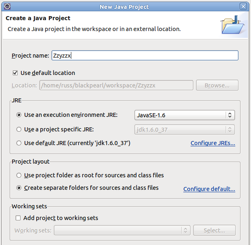Select Create separate folders for sources radio
The image size is (251, 245).
click(x=19, y=188)
